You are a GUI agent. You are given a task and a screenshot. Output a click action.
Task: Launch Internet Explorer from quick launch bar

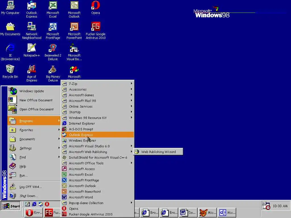[x=34, y=204]
